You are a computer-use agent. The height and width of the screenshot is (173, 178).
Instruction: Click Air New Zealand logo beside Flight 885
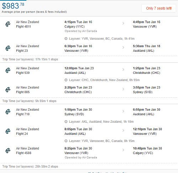8,90
